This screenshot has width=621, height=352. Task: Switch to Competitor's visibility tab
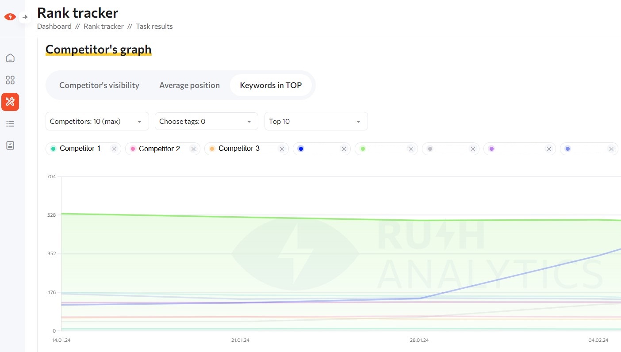coord(99,85)
